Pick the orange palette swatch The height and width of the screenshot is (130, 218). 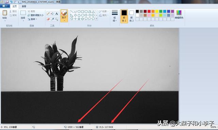[x=153, y=11]
